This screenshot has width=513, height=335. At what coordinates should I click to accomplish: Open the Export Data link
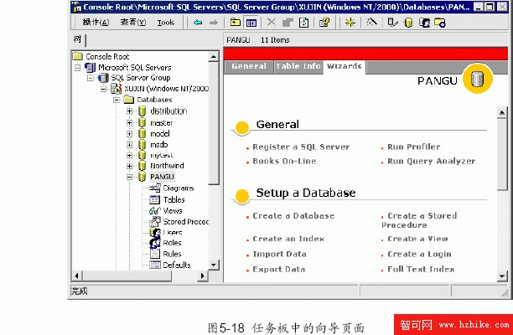click(x=279, y=270)
